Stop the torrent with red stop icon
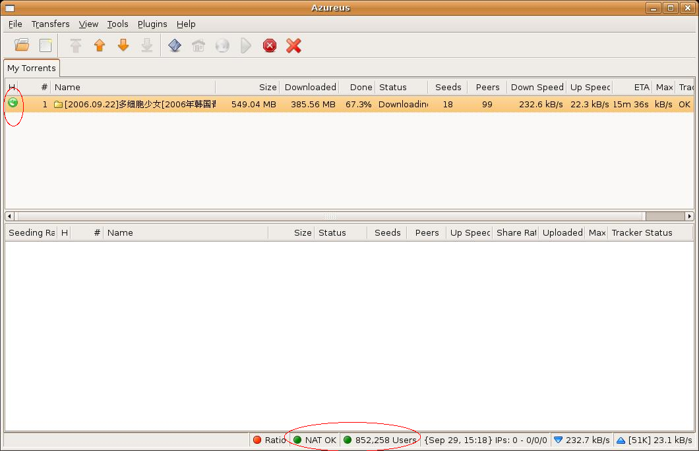 click(270, 45)
